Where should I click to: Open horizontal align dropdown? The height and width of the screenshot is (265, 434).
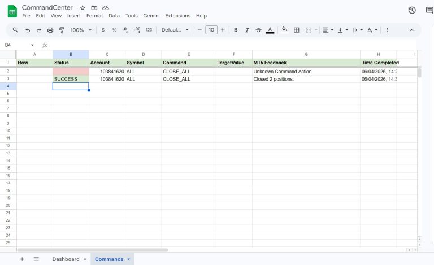point(328,30)
